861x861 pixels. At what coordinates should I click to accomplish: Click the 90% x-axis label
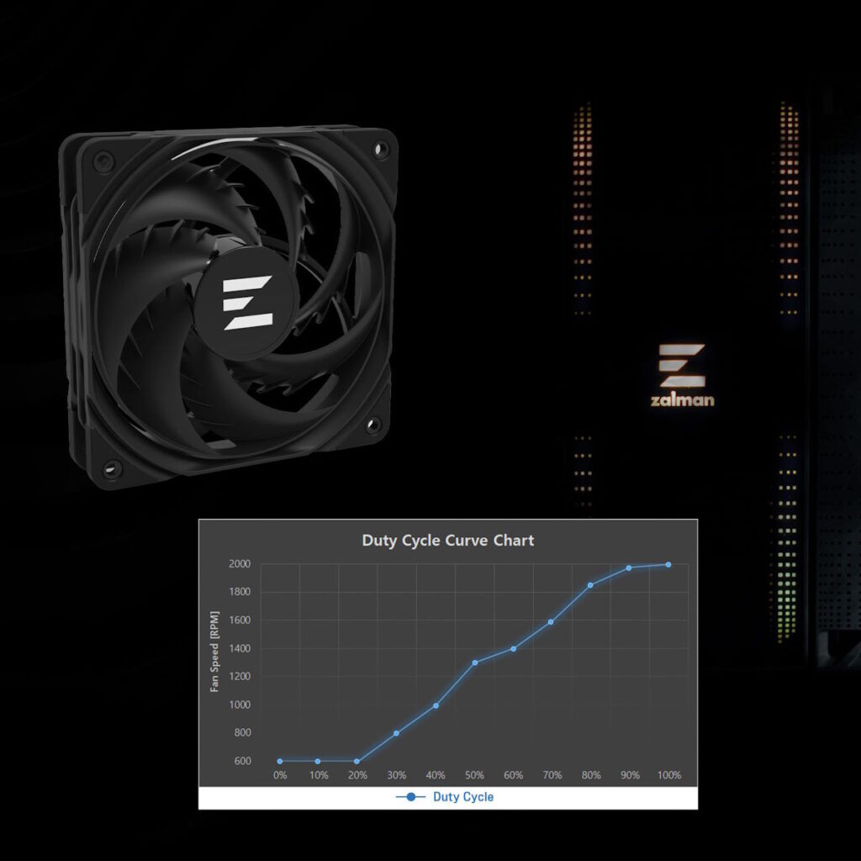[631, 775]
